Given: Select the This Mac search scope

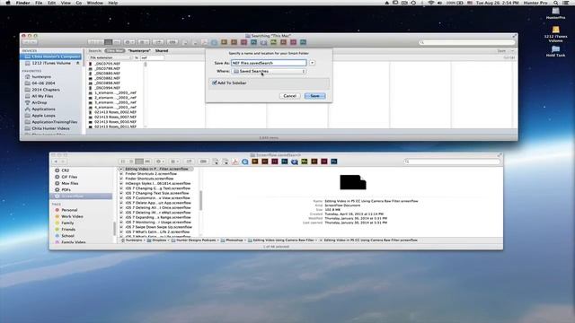Looking at the screenshot, I should pos(114,51).
